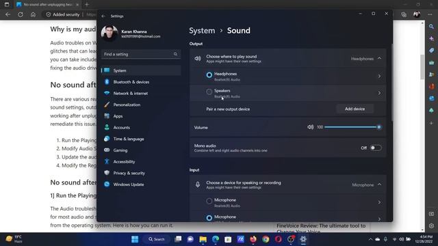Open Google Chrome from taskbar
The image size is (438, 246).
(x=266, y=239)
